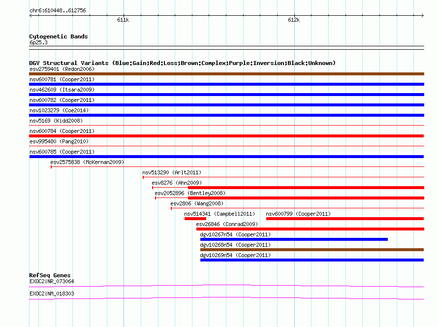Open esv26846 (Conrad2009) variant
This screenshot has height=327, width=438.
[227, 224]
